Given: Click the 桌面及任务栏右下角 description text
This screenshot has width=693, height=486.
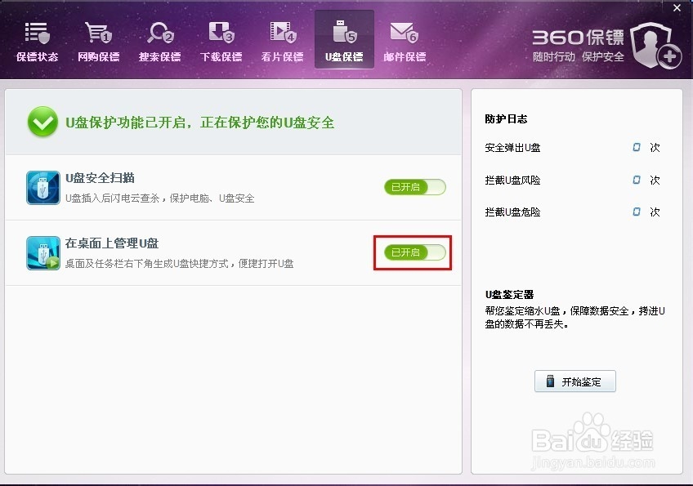Looking at the screenshot, I should click(x=180, y=264).
